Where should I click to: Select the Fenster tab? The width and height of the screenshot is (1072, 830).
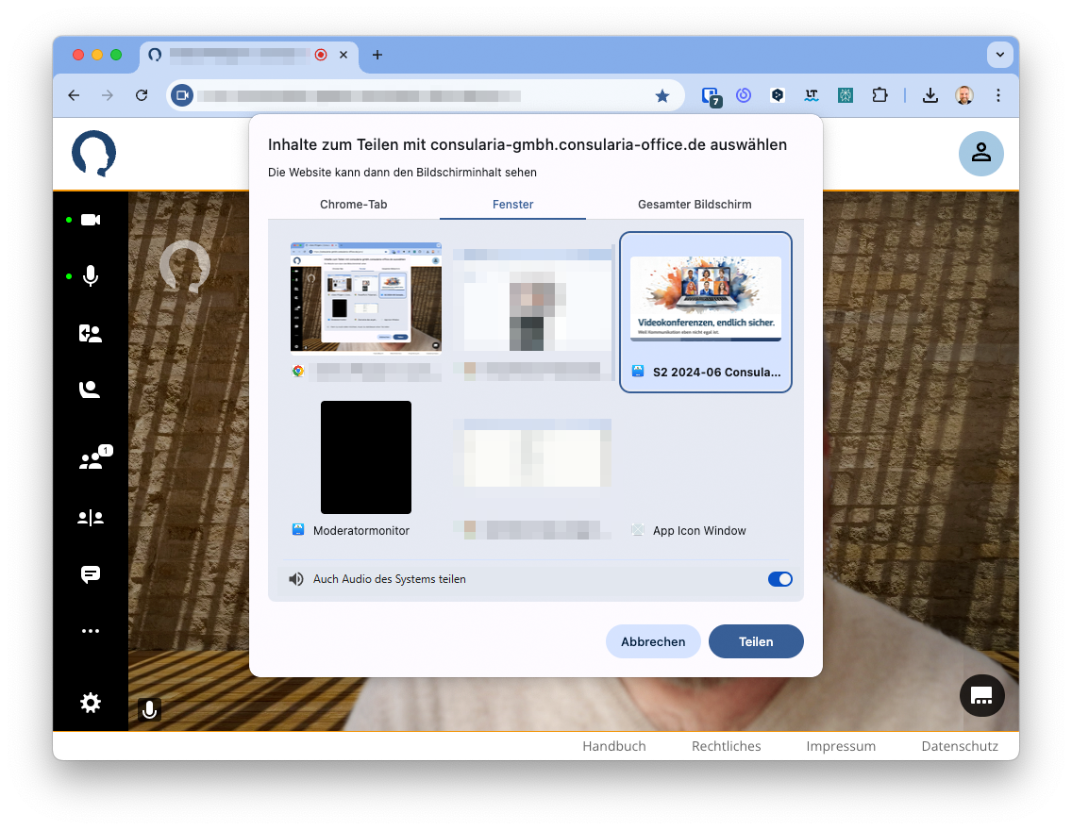coord(512,205)
